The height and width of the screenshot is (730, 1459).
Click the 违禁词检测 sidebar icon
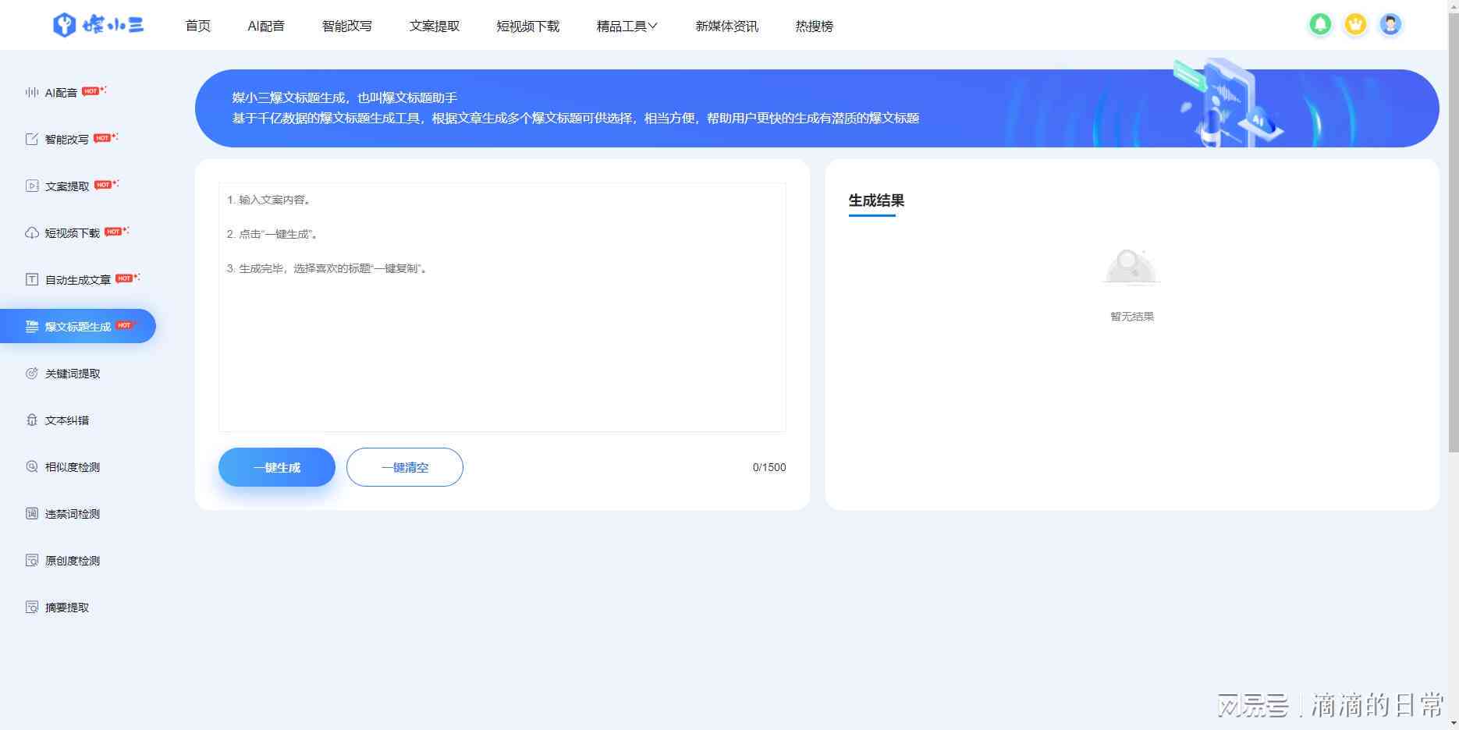point(32,513)
